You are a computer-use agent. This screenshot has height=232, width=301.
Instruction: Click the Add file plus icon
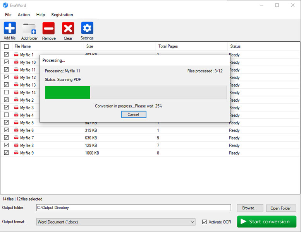pyautogui.click(x=10, y=28)
